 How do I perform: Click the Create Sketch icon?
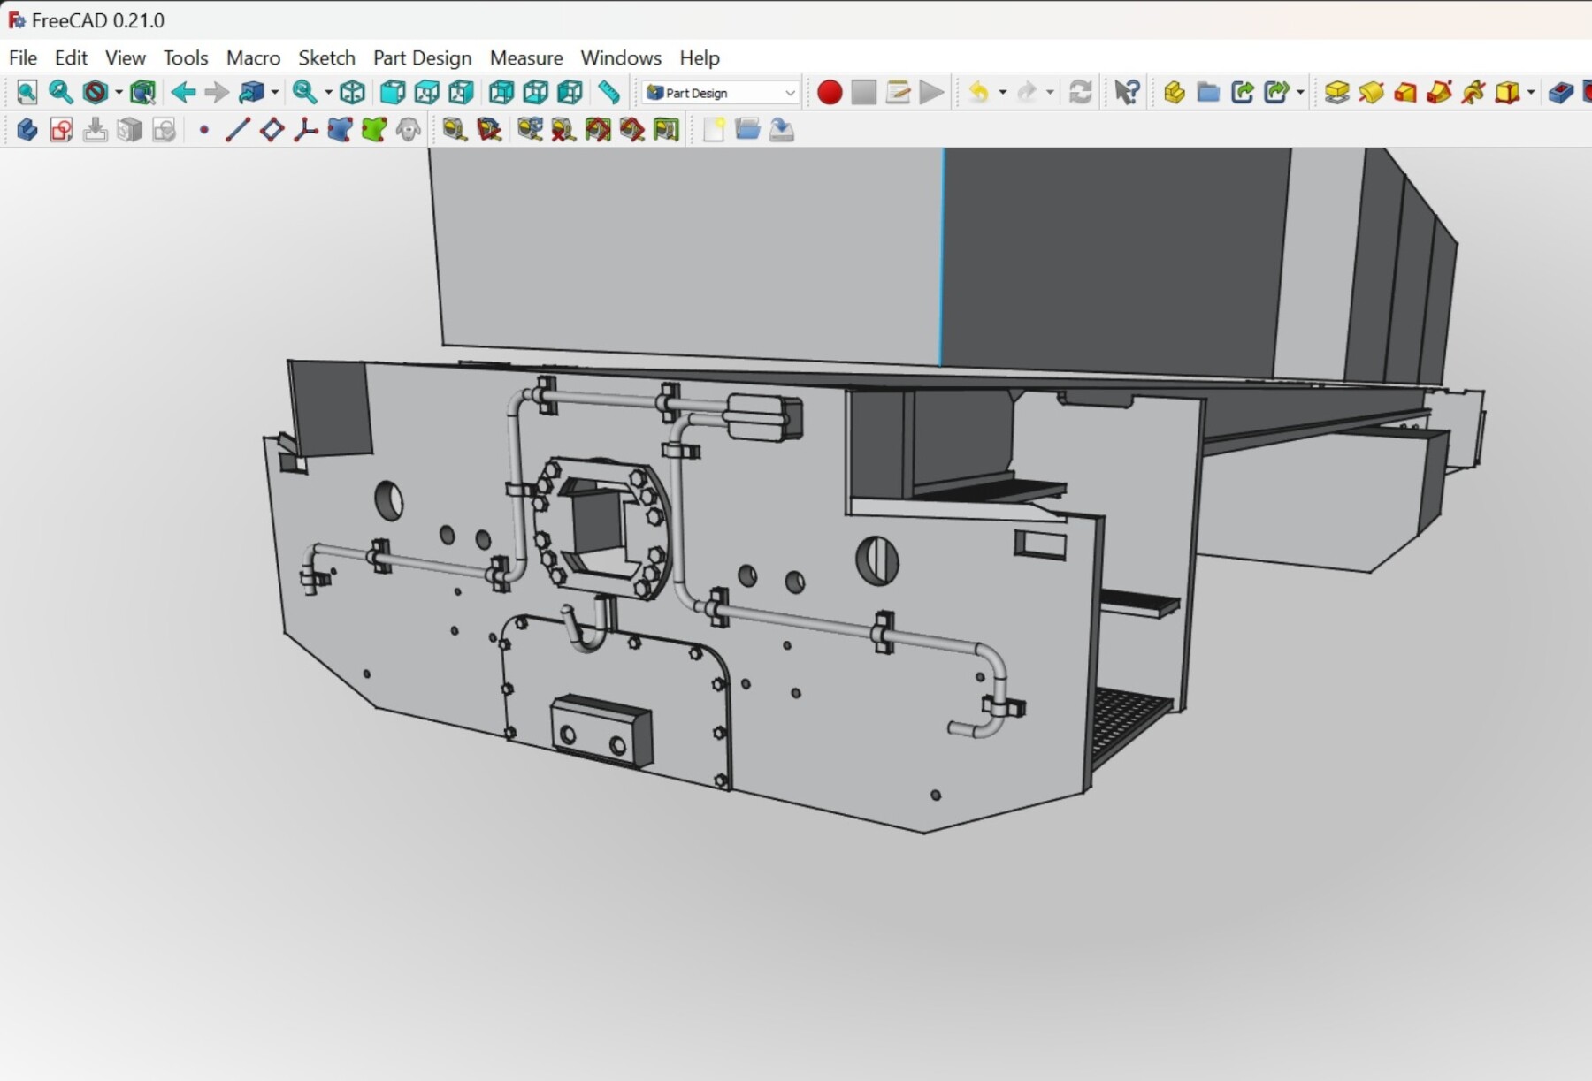click(x=61, y=130)
